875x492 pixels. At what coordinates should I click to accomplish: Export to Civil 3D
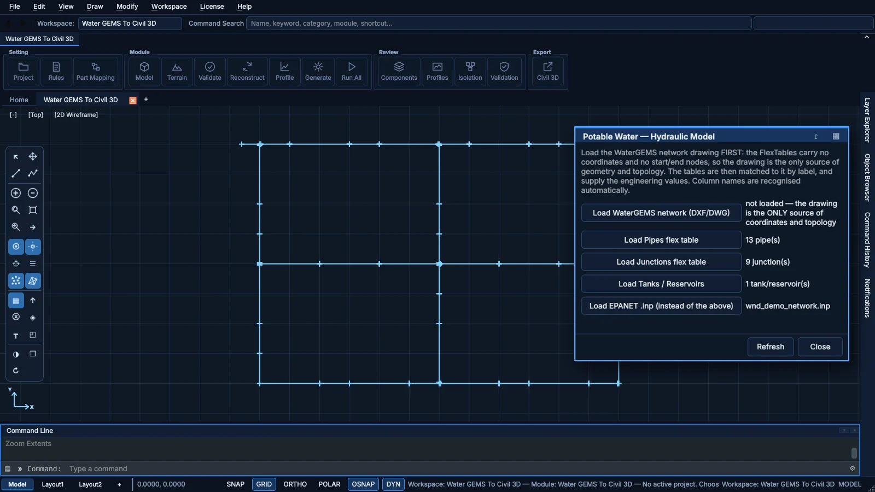coord(547,72)
